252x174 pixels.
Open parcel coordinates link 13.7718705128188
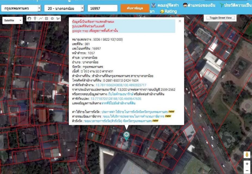(116, 99)
